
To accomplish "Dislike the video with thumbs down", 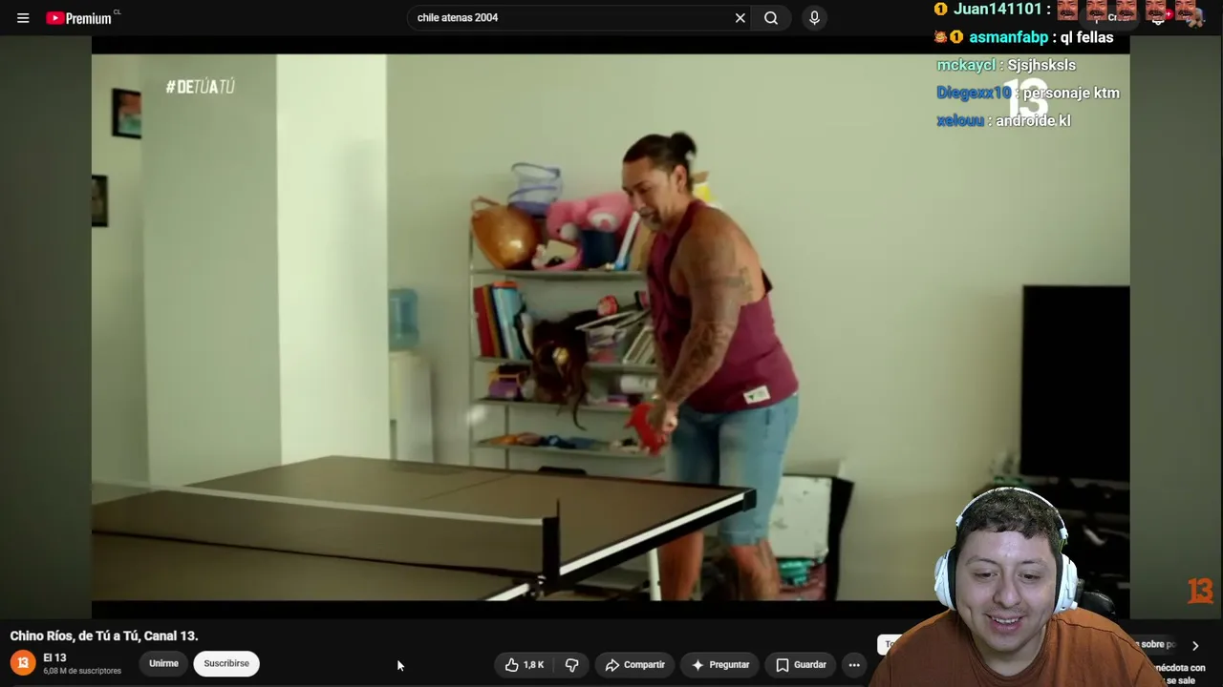I will coord(571,665).
